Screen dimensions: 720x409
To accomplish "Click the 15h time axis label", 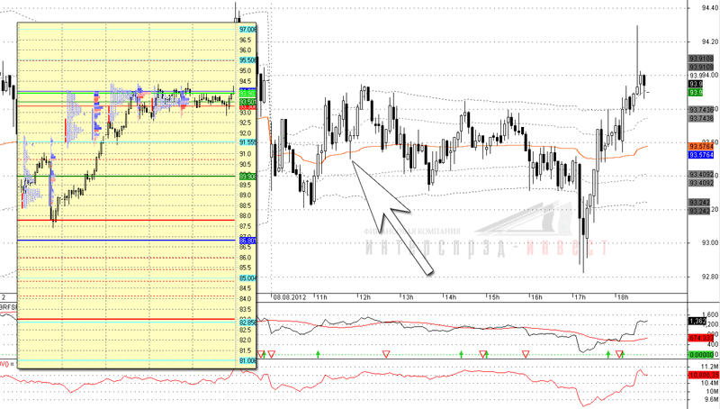I will pyautogui.click(x=493, y=297).
